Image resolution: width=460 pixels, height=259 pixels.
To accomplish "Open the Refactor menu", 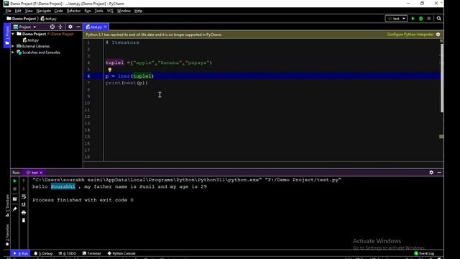I will [73, 11].
